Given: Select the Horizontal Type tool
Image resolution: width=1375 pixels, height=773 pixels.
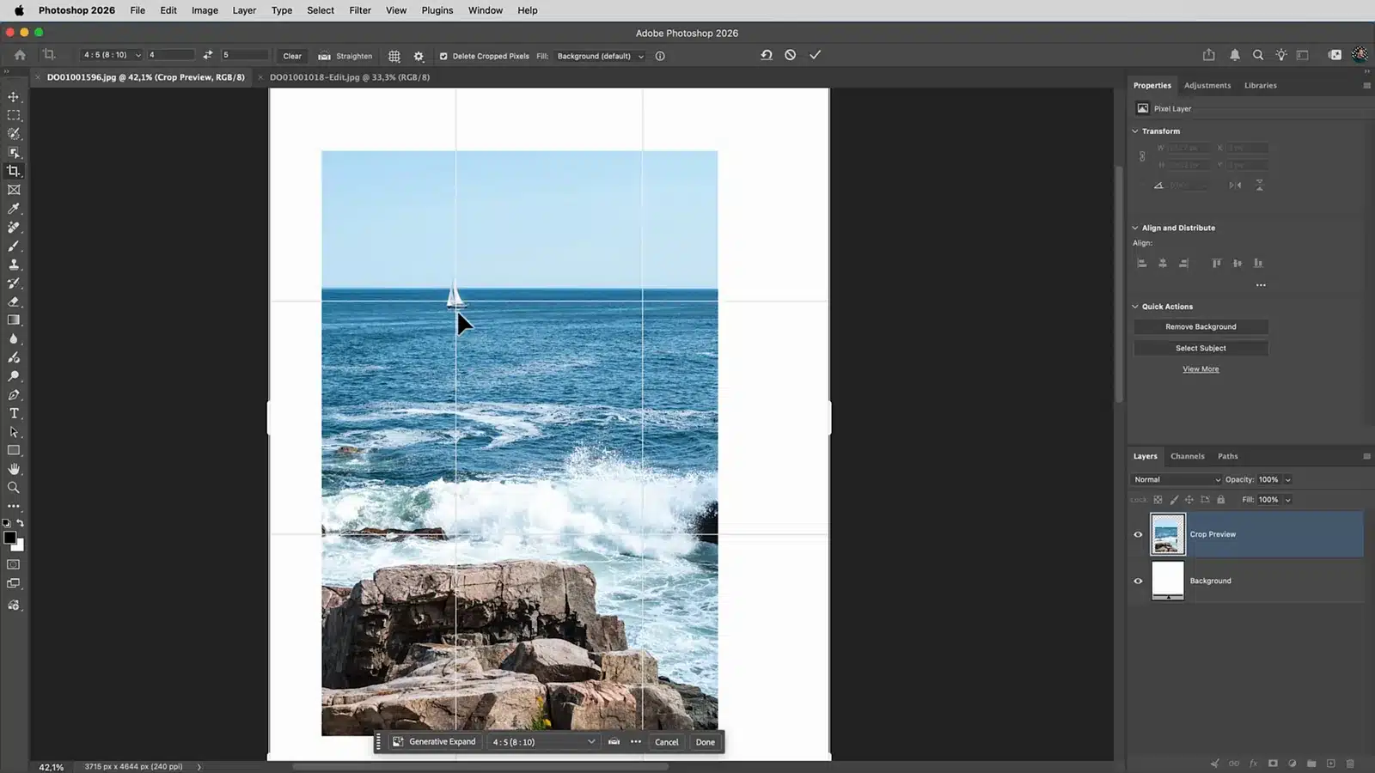Looking at the screenshot, I should 14,413.
